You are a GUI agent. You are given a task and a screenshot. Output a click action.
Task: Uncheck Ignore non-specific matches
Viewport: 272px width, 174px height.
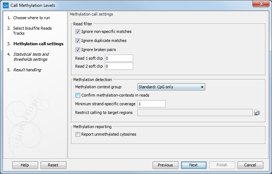point(78,31)
